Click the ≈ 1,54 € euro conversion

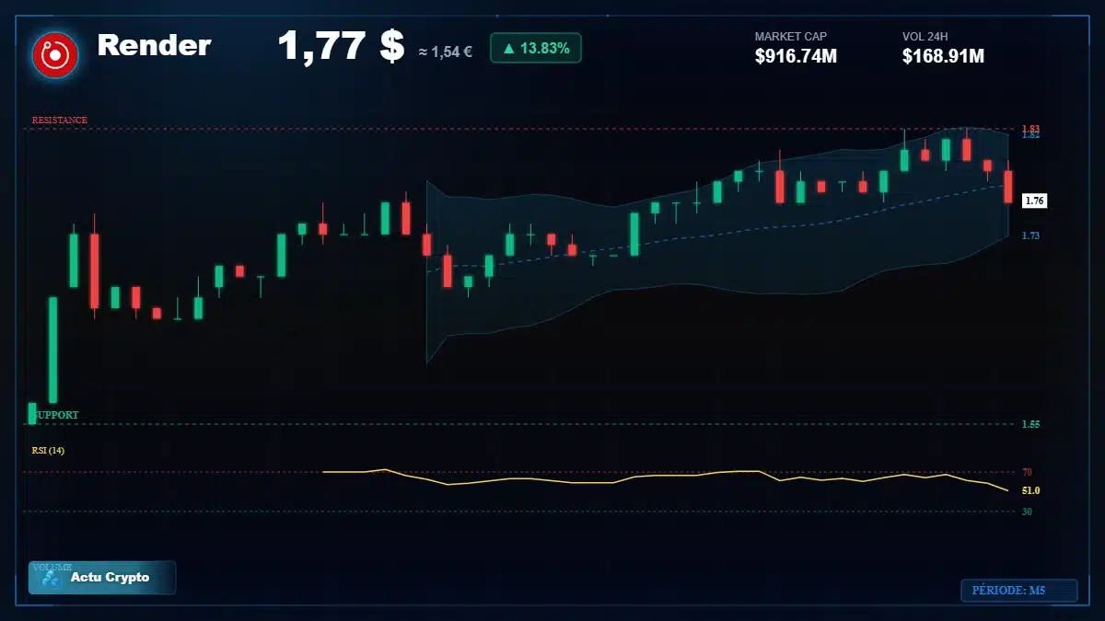pos(446,52)
